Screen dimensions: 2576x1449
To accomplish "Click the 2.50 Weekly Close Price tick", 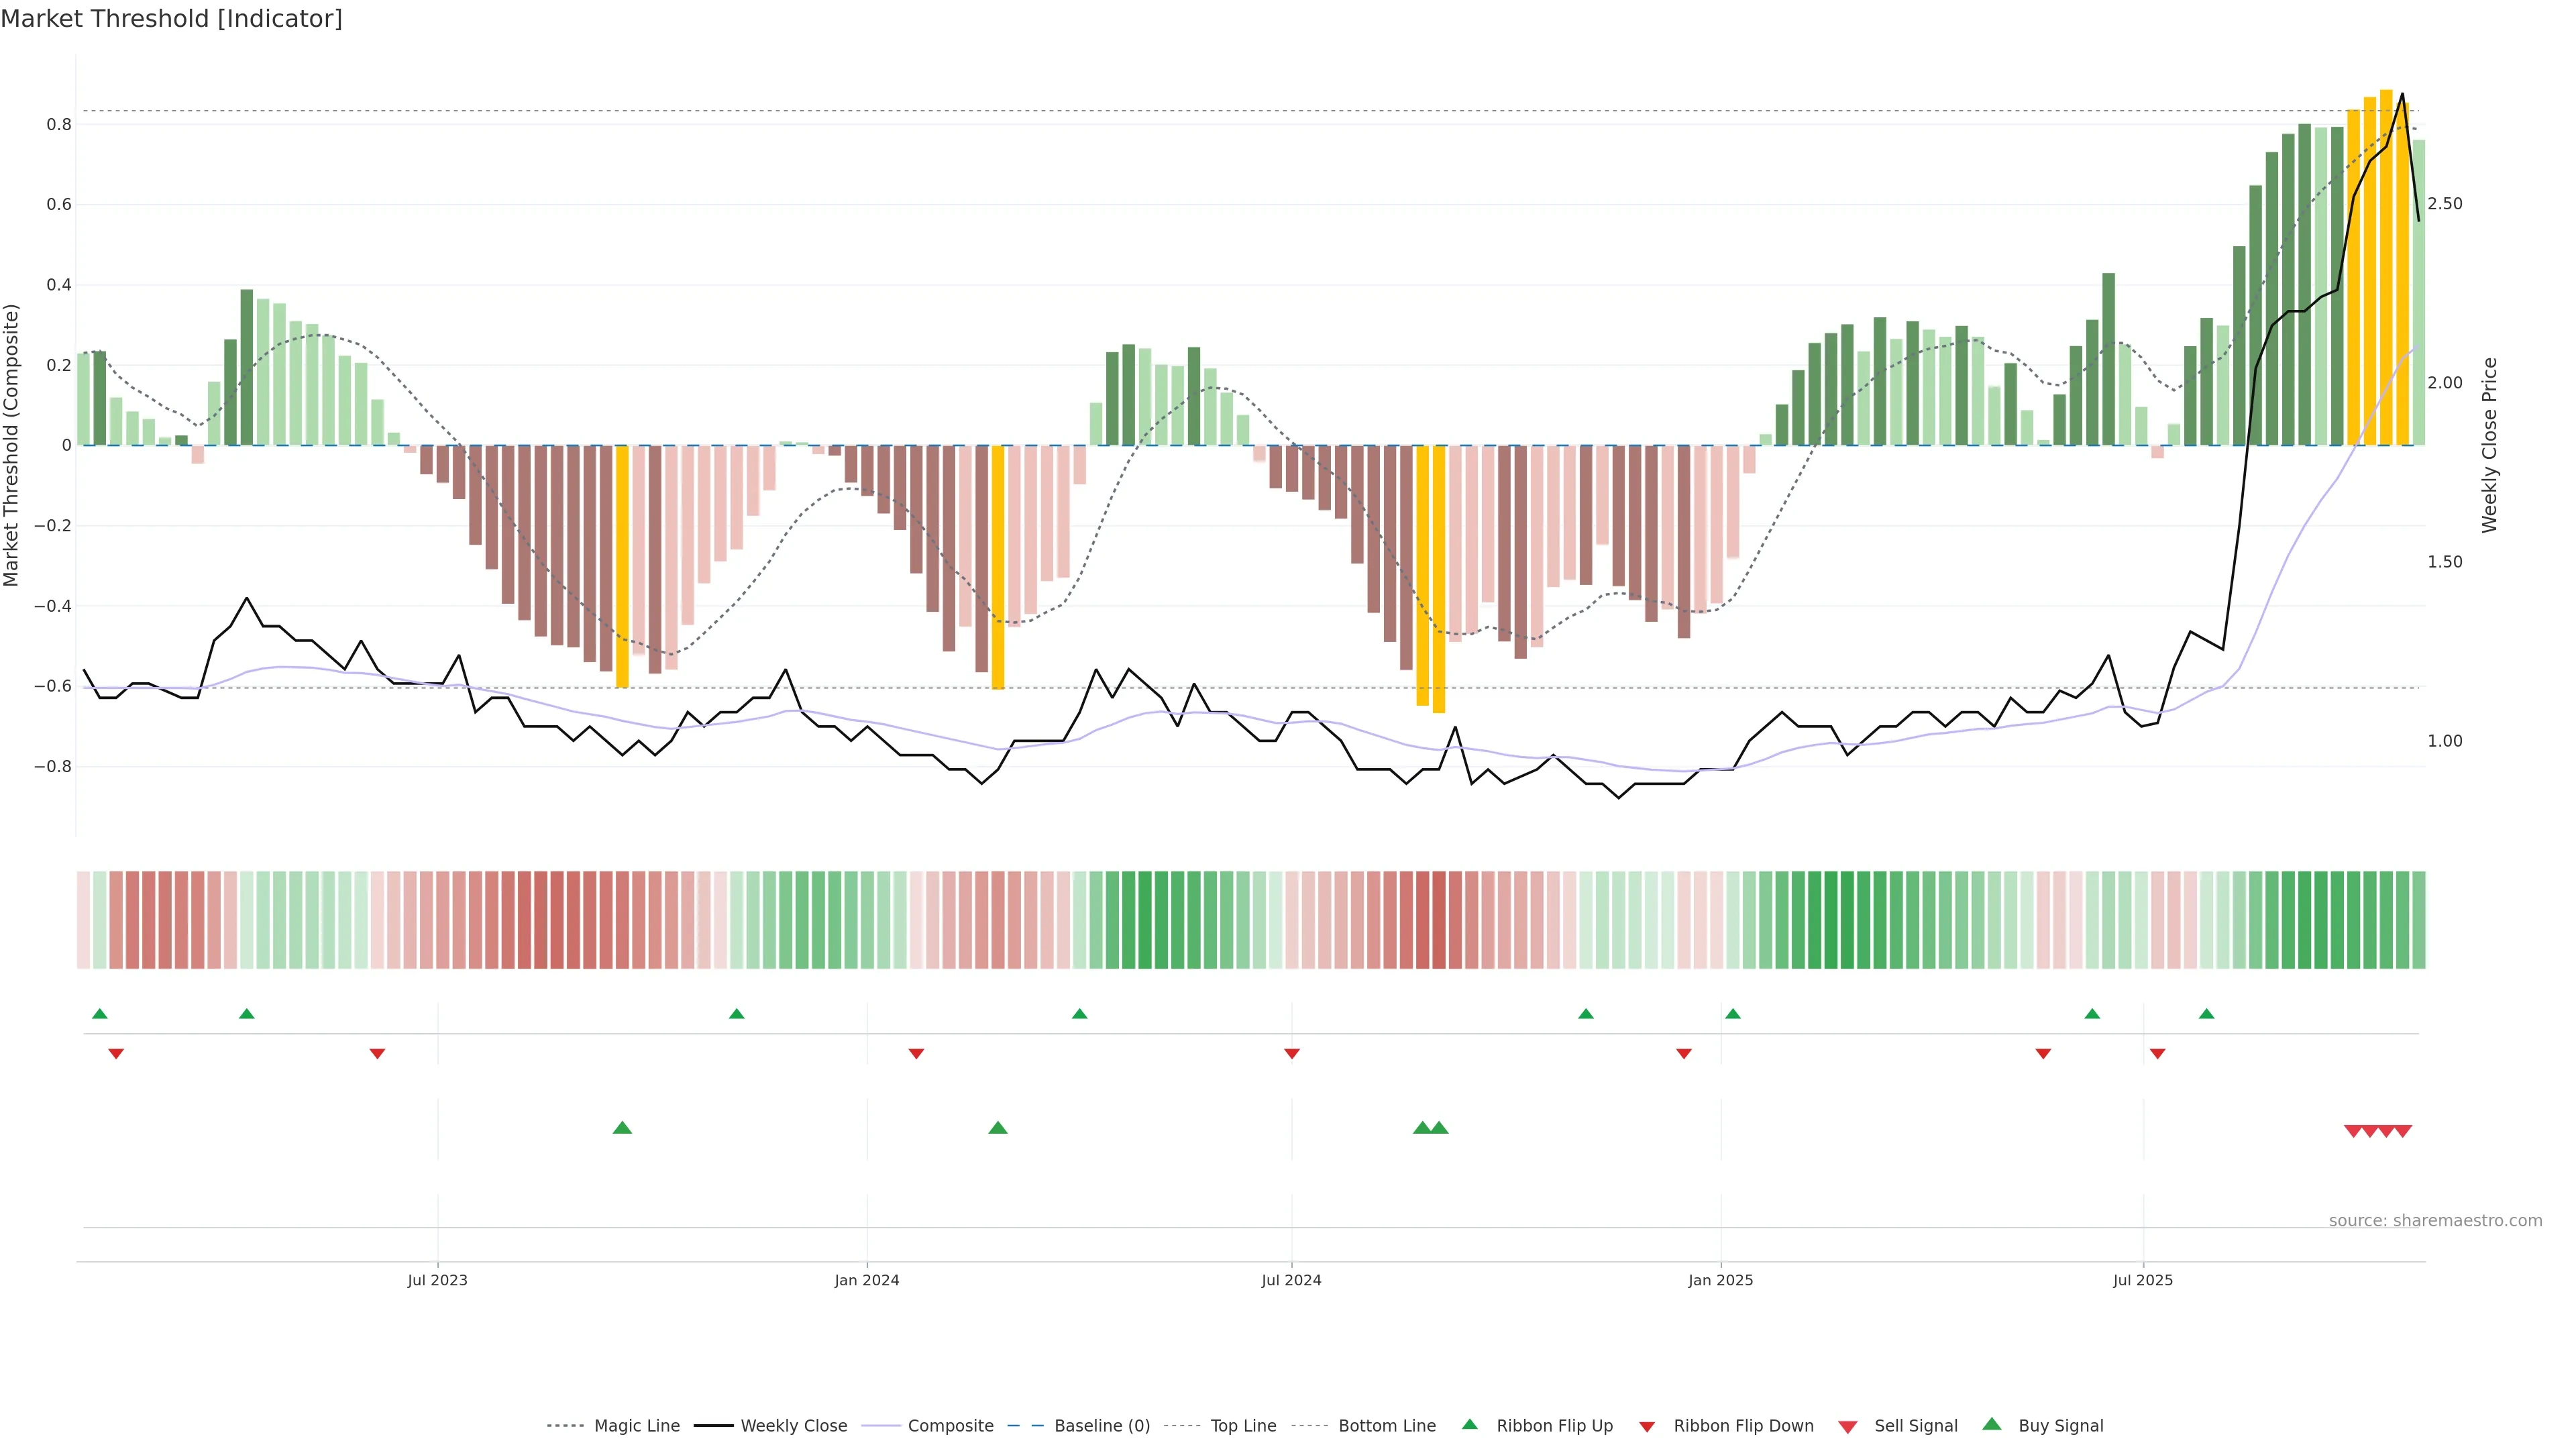I will [x=2444, y=204].
